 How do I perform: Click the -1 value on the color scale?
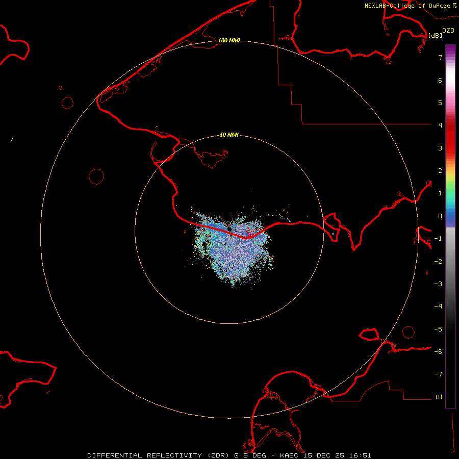point(438,239)
